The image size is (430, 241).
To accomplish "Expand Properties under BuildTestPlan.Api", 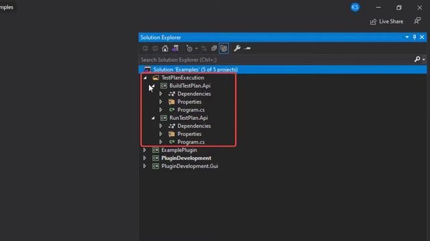I will tap(161, 102).
